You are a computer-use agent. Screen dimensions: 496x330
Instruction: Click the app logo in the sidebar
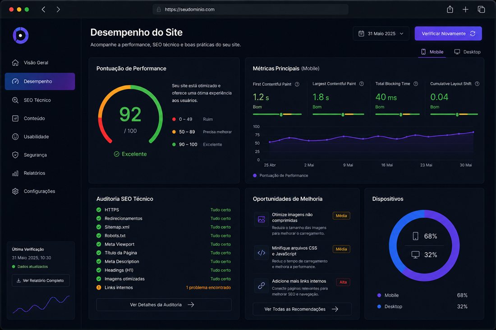[x=21, y=36]
